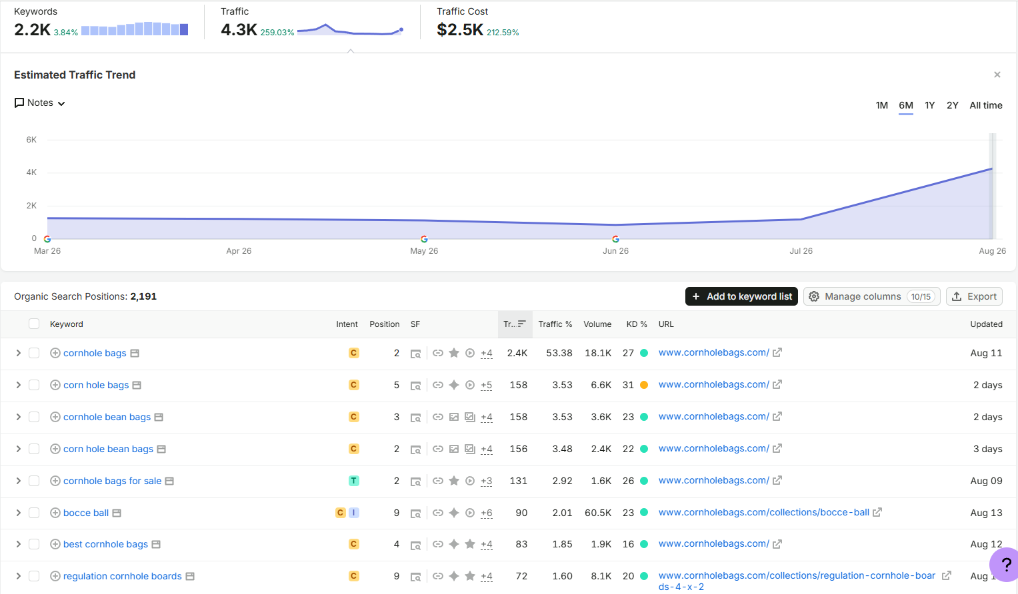Image resolution: width=1018 pixels, height=594 pixels.
Task: Expand the bocce ball row
Action: (18, 513)
